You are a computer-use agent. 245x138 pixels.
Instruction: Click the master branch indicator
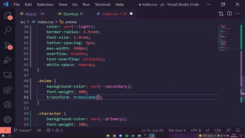(x=23, y=130)
